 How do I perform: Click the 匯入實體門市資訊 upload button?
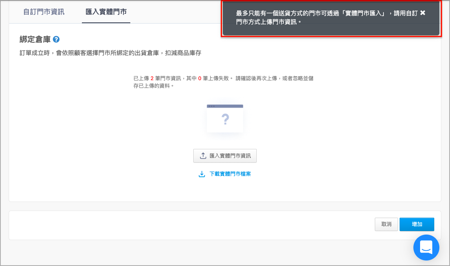click(x=225, y=156)
